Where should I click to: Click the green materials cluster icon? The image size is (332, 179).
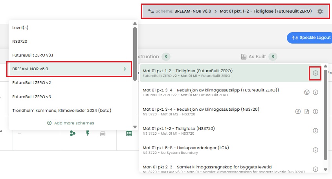pyautogui.click(x=72, y=133)
